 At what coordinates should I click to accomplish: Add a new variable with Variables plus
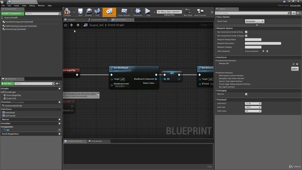[59, 124]
